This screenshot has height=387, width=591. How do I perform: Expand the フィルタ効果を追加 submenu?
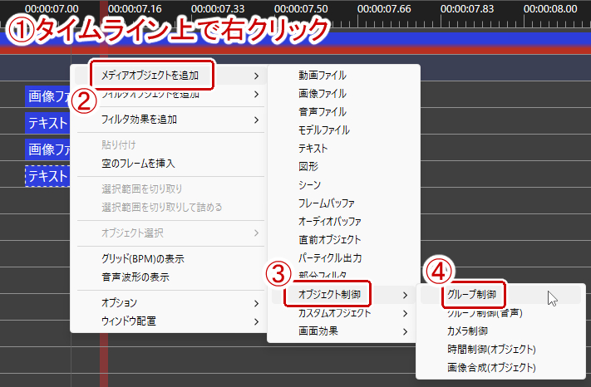click(x=139, y=120)
